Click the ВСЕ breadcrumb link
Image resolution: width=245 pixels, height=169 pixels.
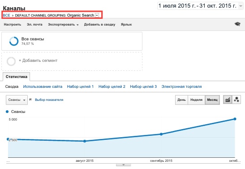point(6,15)
